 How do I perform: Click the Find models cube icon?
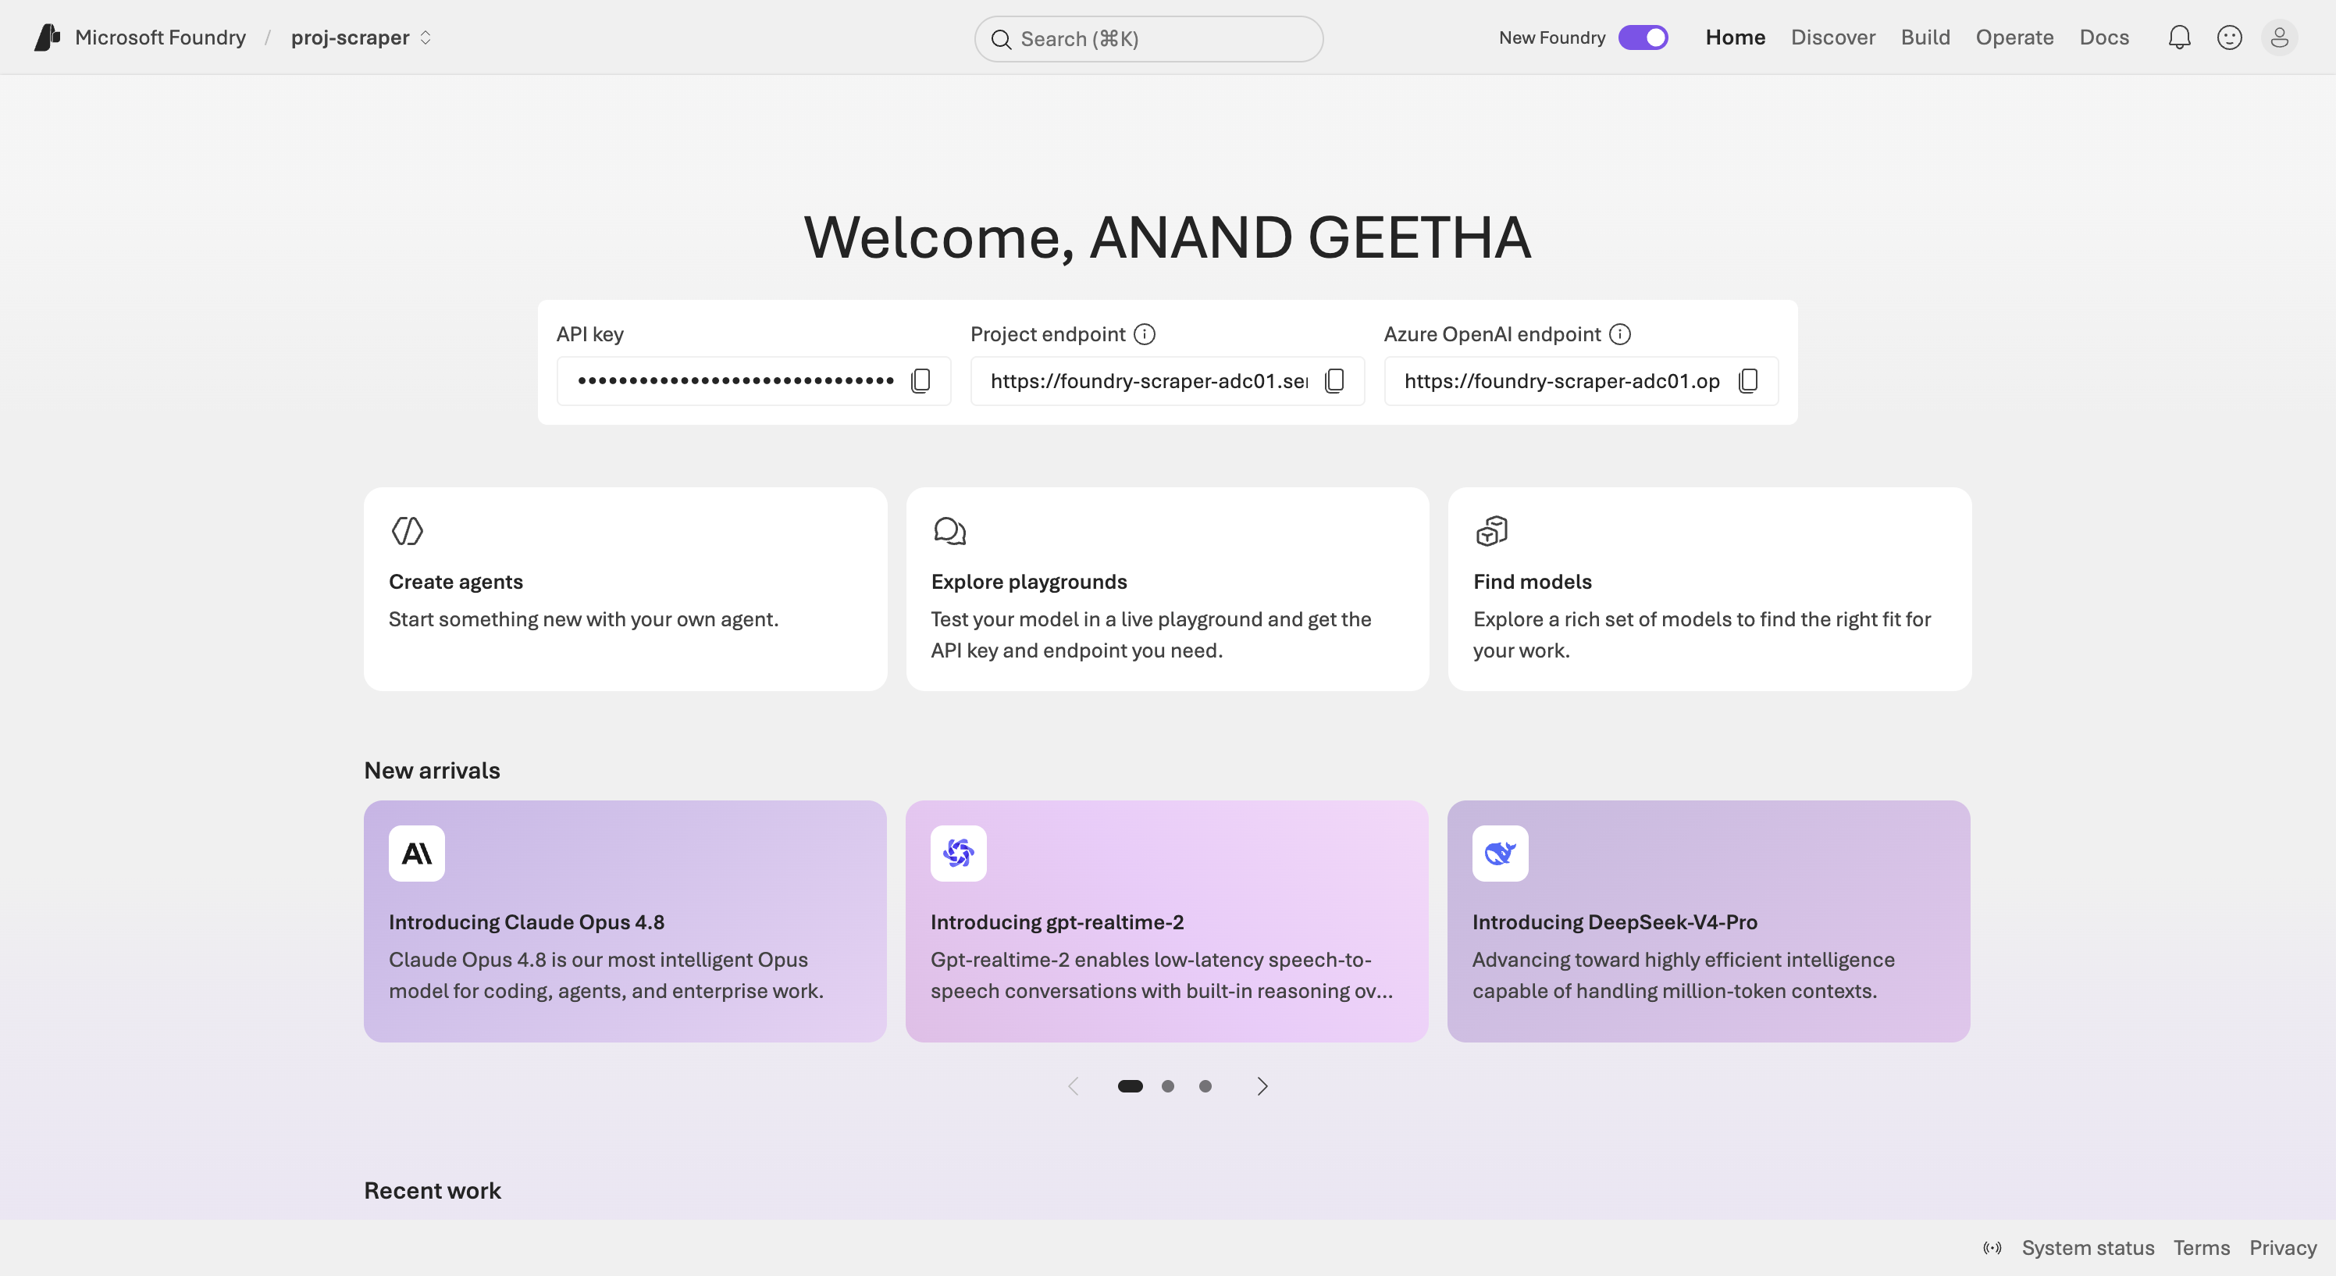pyautogui.click(x=1492, y=530)
